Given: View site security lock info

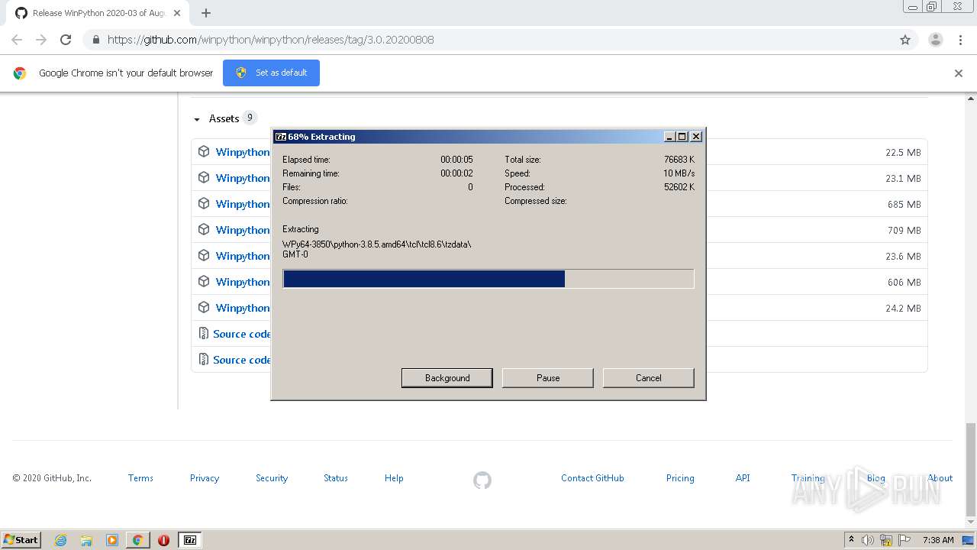Looking at the screenshot, I should point(95,40).
